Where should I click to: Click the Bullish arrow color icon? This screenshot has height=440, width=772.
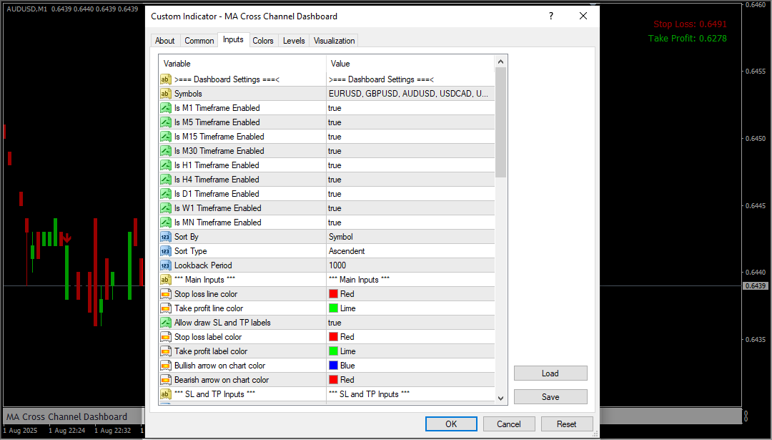point(165,366)
